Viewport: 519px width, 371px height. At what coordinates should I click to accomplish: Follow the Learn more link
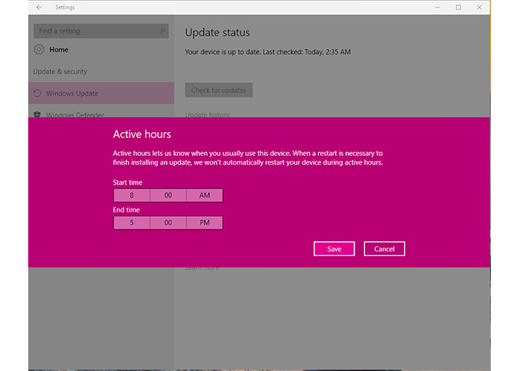(202, 268)
